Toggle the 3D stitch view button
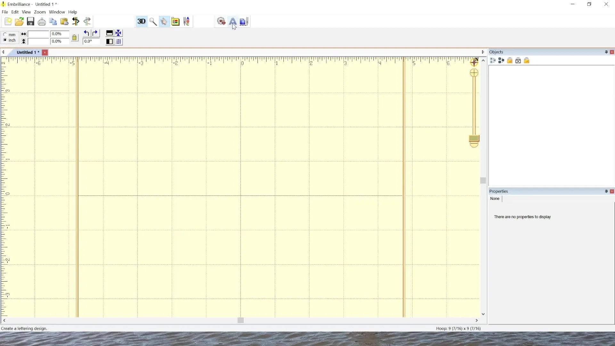The image size is (615, 346). (141, 21)
